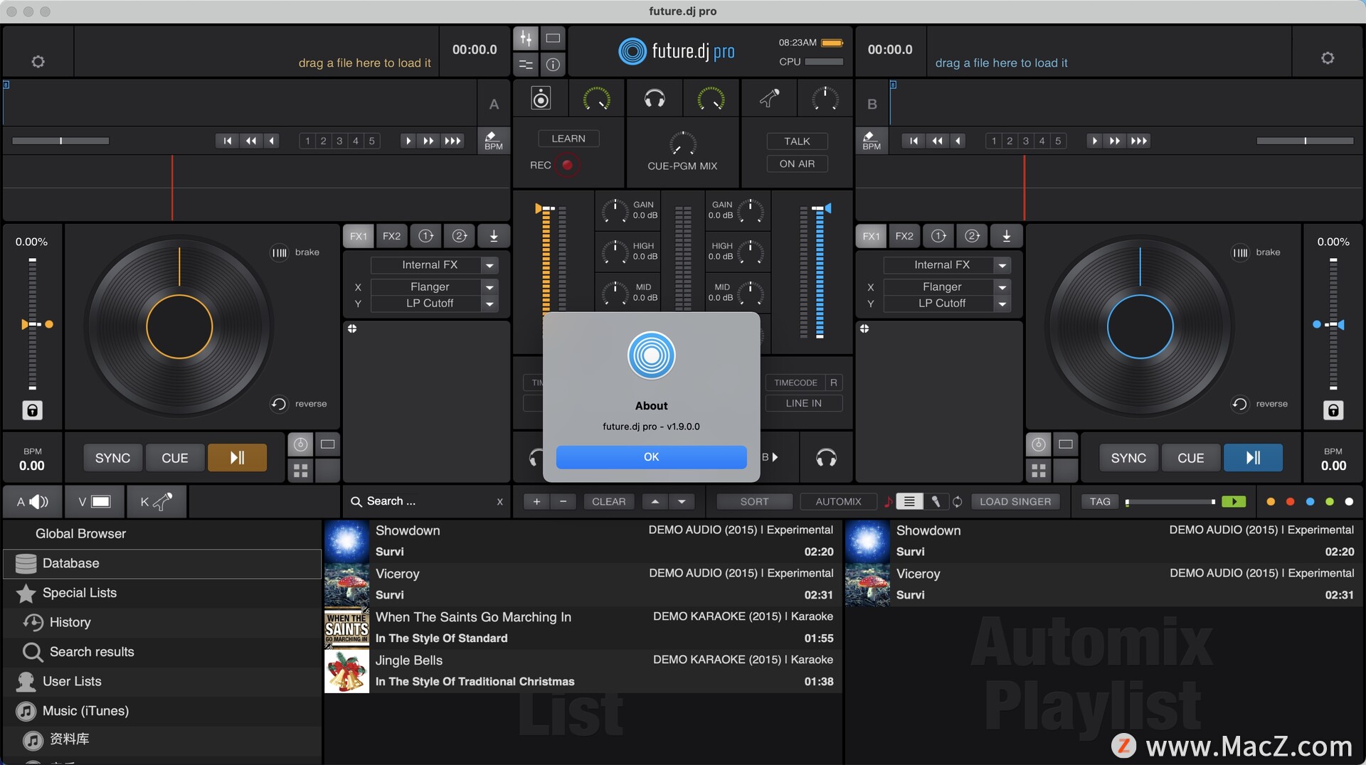
Task: Enable SYNC on the left deck
Action: click(112, 457)
